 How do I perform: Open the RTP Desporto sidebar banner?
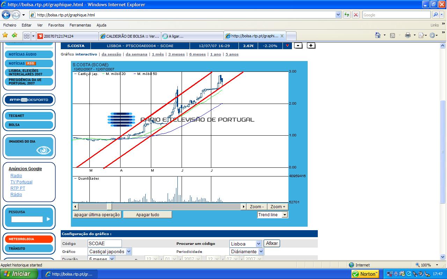point(29,100)
